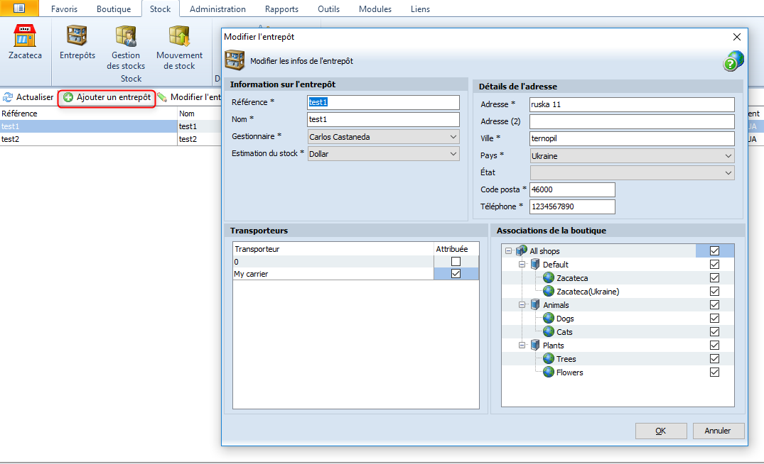The width and height of the screenshot is (764, 464).
Task: Click the green plus Ajouter icon
Action: 68,97
